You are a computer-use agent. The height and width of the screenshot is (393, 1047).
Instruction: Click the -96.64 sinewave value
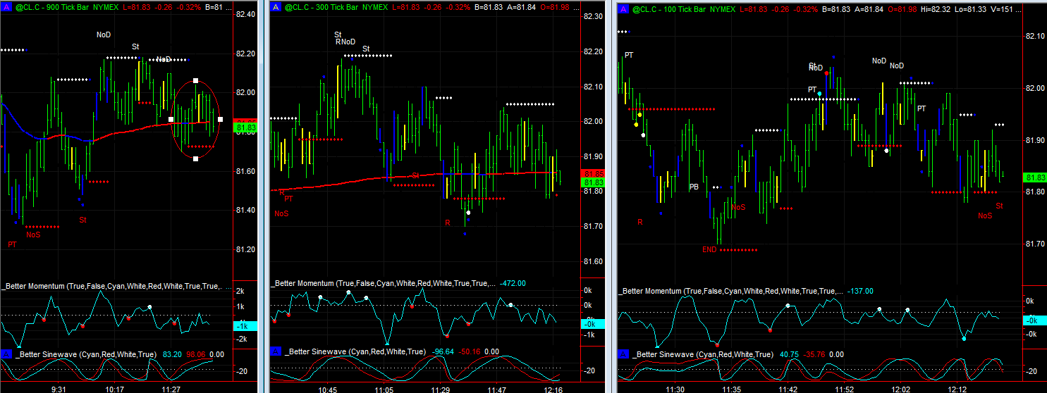[x=444, y=351]
